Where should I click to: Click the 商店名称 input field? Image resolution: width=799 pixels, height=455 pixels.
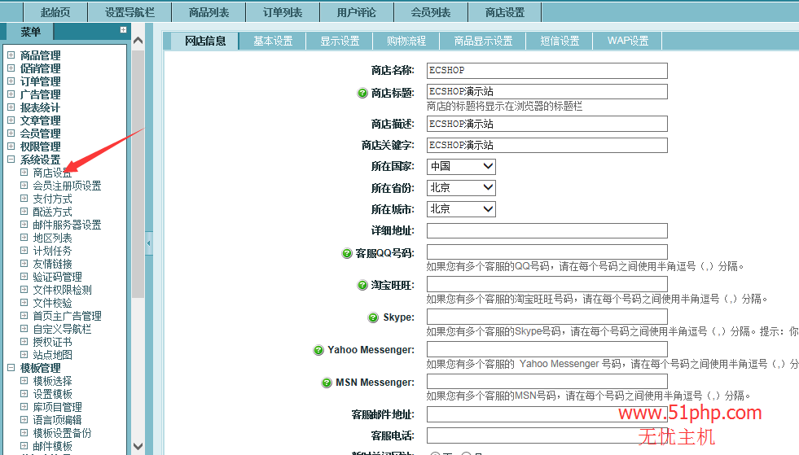[547, 71]
